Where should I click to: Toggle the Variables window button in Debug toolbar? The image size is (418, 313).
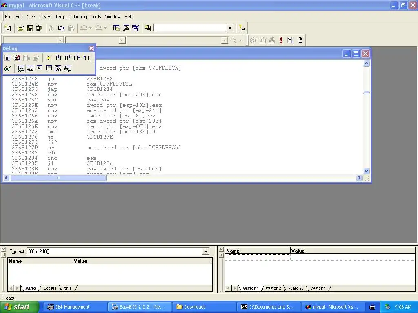30,68
